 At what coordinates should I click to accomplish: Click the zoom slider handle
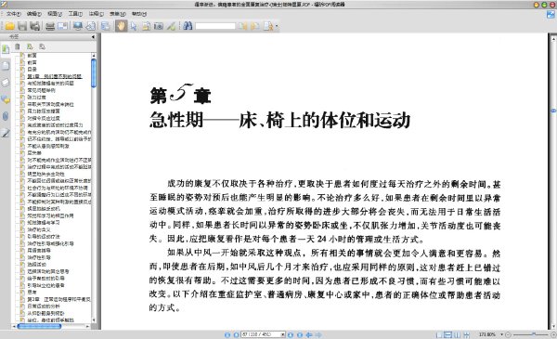(534, 334)
